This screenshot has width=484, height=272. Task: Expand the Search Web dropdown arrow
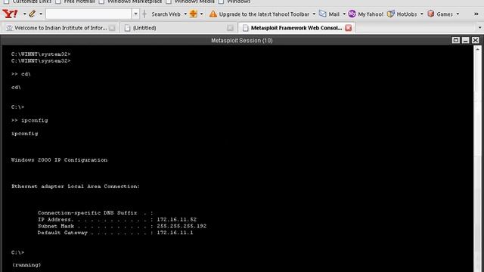click(185, 14)
